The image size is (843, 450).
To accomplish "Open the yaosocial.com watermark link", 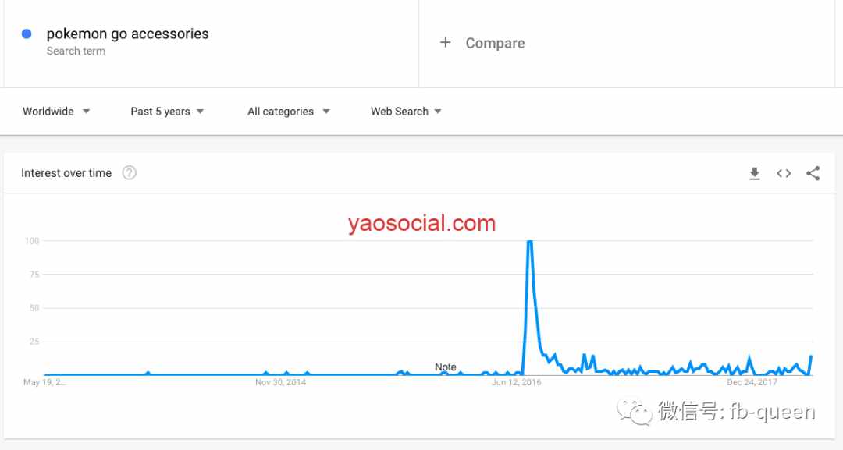I will pyautogui.click(x=422, y=223).
